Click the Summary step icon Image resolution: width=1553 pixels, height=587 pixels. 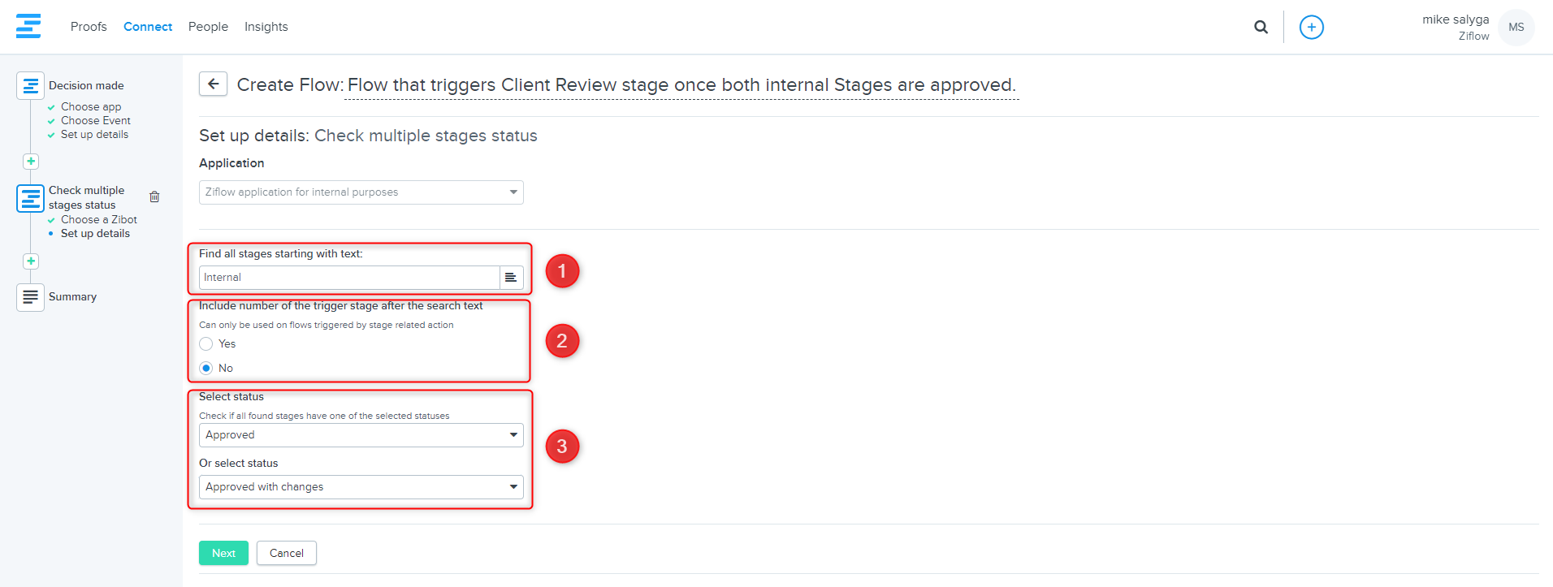(x=30, y=297)
